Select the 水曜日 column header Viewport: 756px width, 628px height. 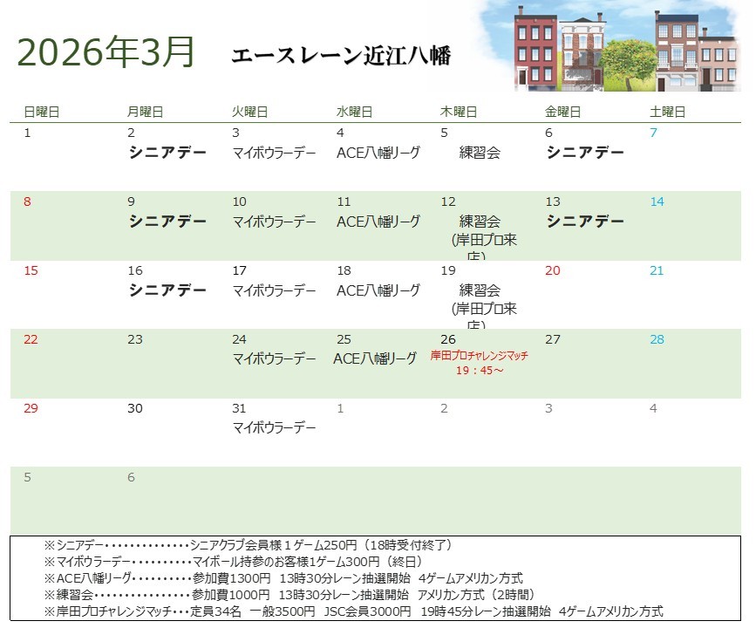pyautogui.click(x=354, y=112)
